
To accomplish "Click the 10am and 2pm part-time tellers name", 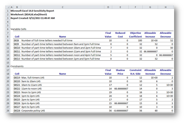I will point(61,48).
